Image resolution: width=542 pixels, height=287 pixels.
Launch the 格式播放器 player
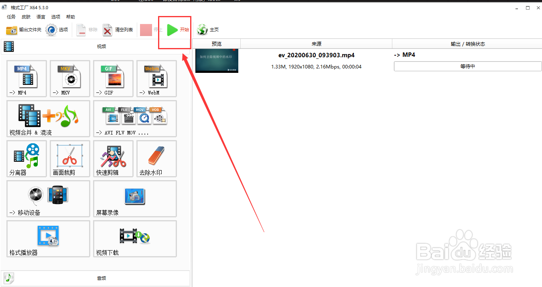tap(48, 239)
